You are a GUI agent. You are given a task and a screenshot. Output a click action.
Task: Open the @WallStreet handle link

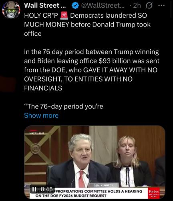click(103, 6)
